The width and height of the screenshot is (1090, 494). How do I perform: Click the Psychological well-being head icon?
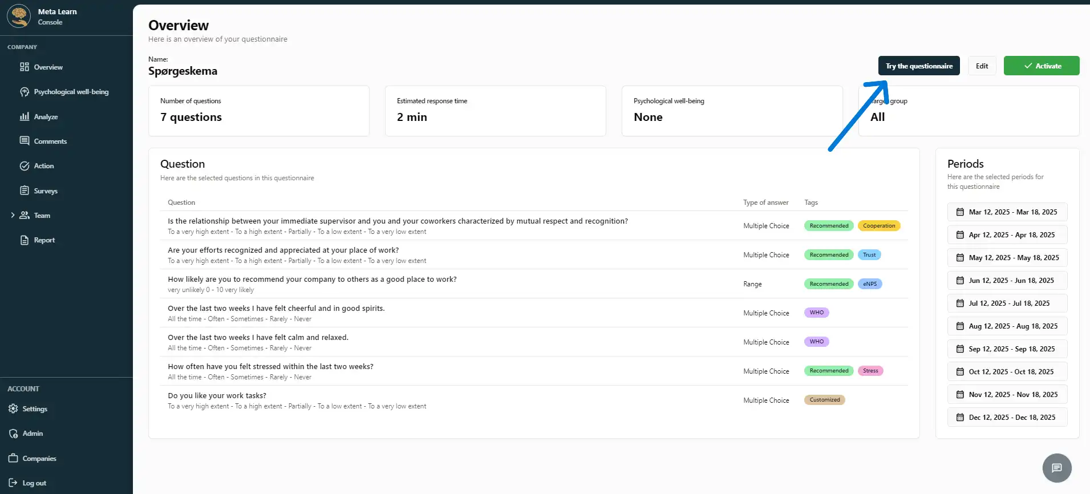click(x=25, y=92)
